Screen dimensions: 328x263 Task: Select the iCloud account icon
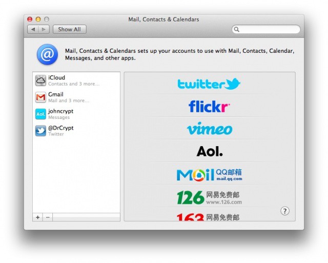coord(40,80)
